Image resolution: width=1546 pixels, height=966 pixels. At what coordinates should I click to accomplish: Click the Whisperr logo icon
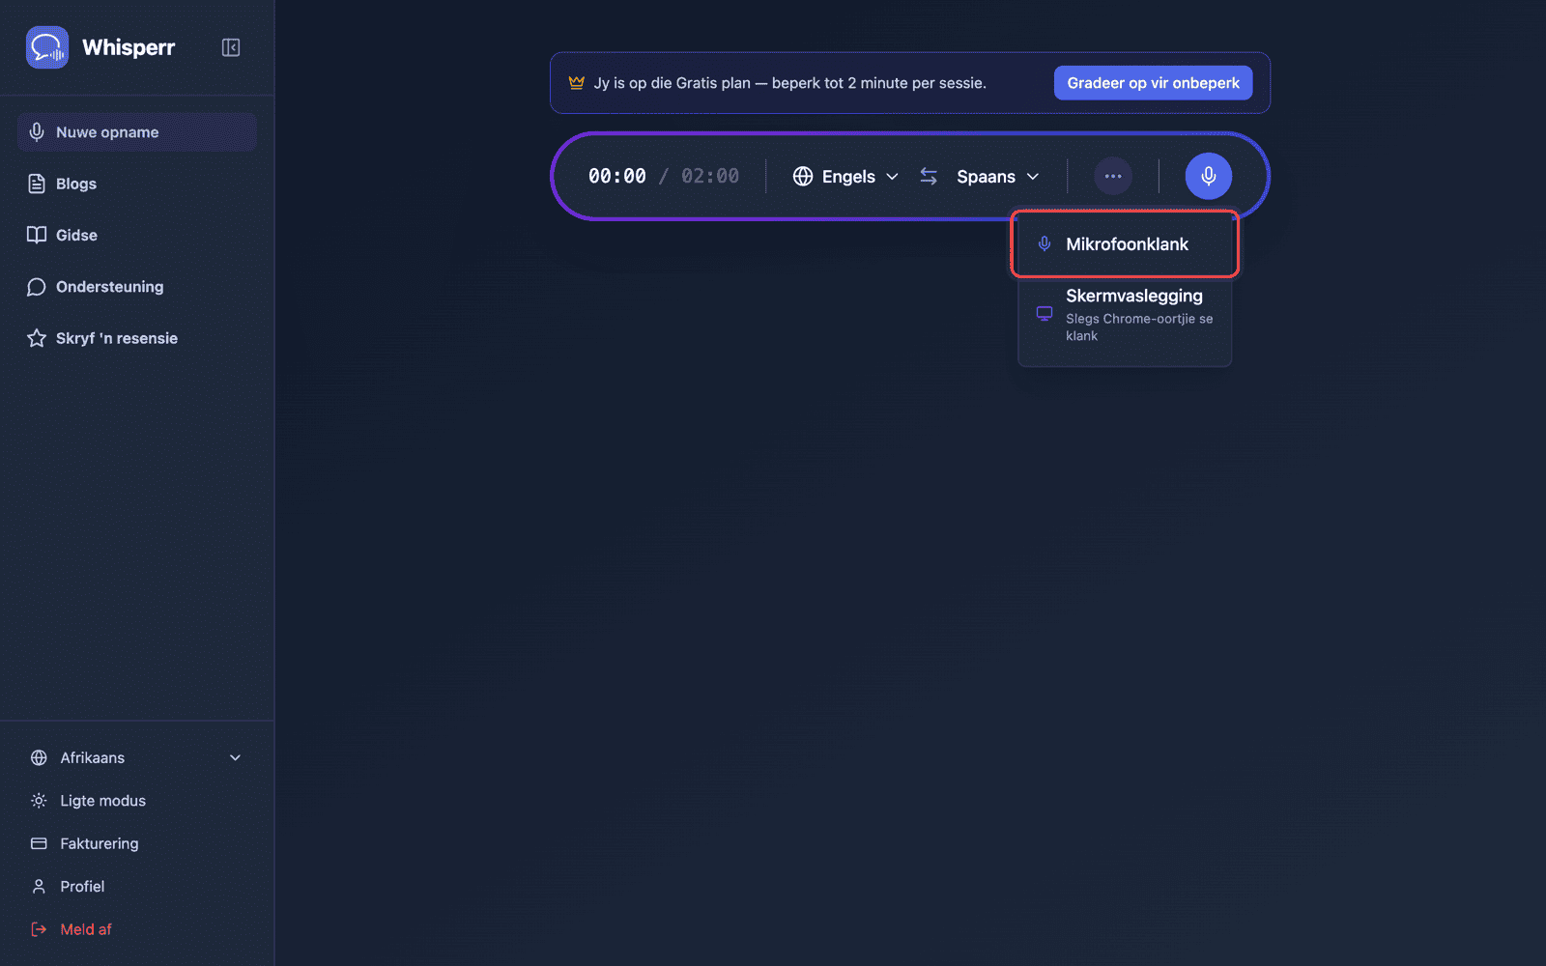(x=47, y=47)
